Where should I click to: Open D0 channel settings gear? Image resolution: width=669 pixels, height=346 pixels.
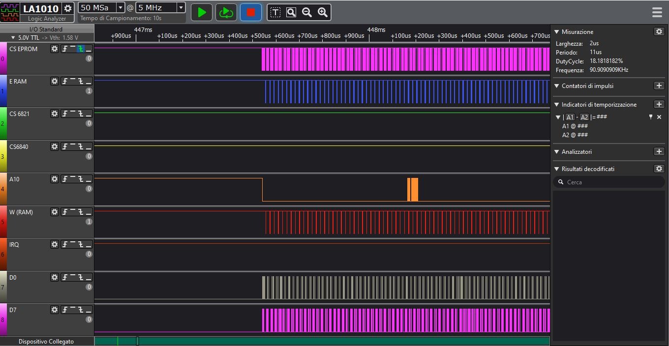pos(55,277)
